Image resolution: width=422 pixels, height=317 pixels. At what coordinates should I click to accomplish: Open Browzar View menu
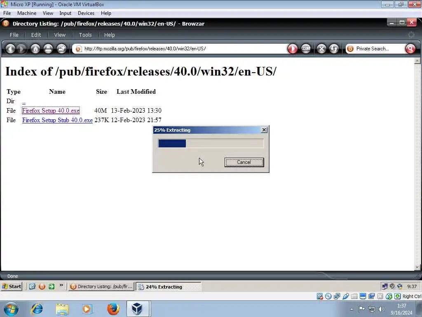click(x=60, y=35)
